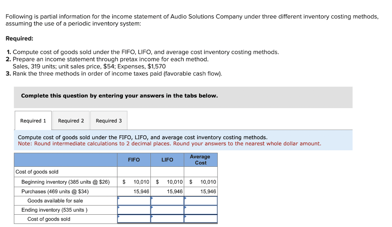
Task: Switch to the Required 2 tab
Action: pyautogui.click(x=71, y=120)
